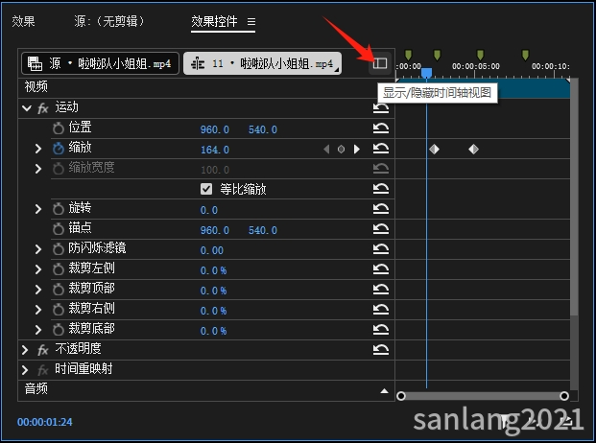Select source clip 啦啦队小姐姐.mp4 button
The image size is (596, 443).
click(x=100, y=63)
